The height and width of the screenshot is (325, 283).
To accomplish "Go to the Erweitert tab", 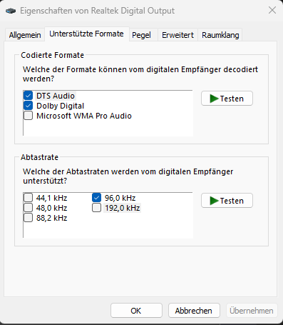I will point(177,35).
